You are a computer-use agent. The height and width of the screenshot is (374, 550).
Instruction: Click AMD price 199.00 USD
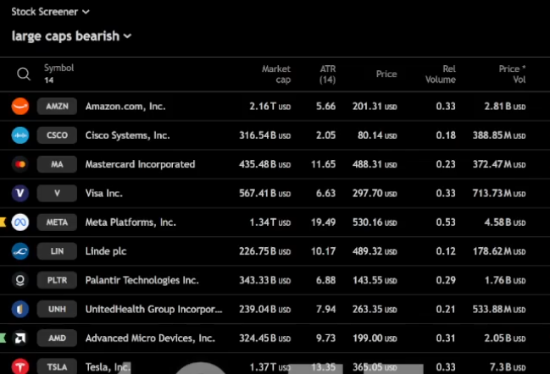pos(375,338)
